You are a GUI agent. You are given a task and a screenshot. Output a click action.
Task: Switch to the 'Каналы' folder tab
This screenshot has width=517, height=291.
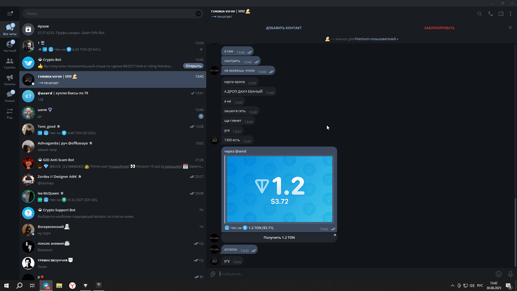(10, 79)
